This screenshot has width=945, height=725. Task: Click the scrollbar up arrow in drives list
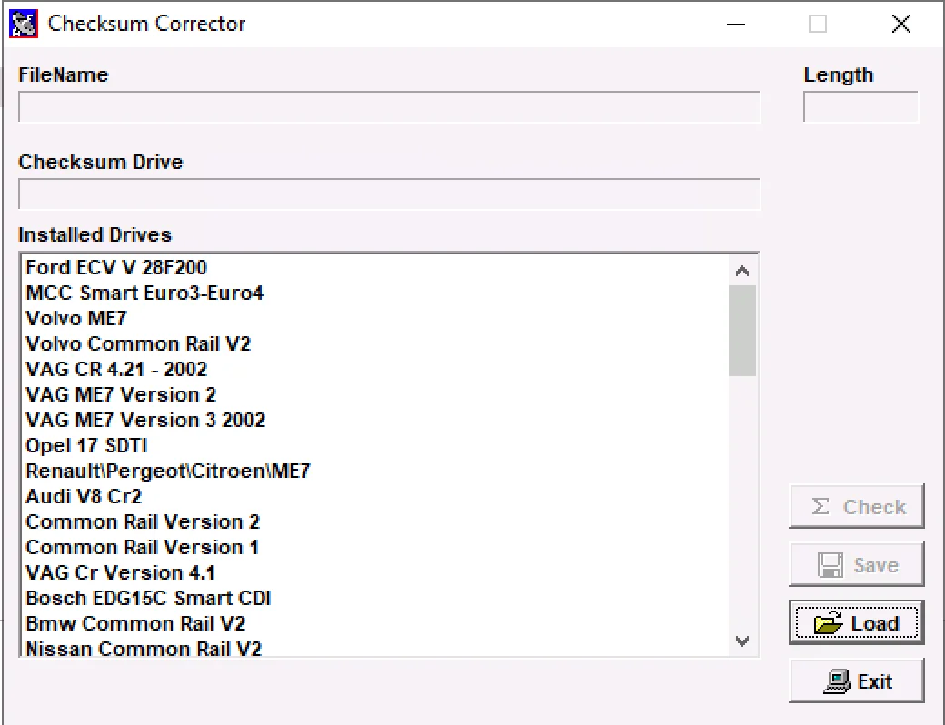tap(742, 269)
